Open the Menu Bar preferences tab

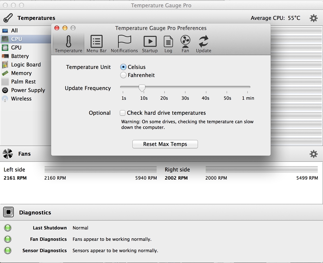pos(96,44)
